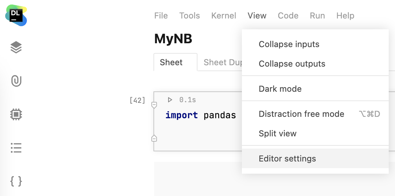Open the Kernel menu
The height and width of the screenshot is (196, 395).
click(x=224, y=16)
